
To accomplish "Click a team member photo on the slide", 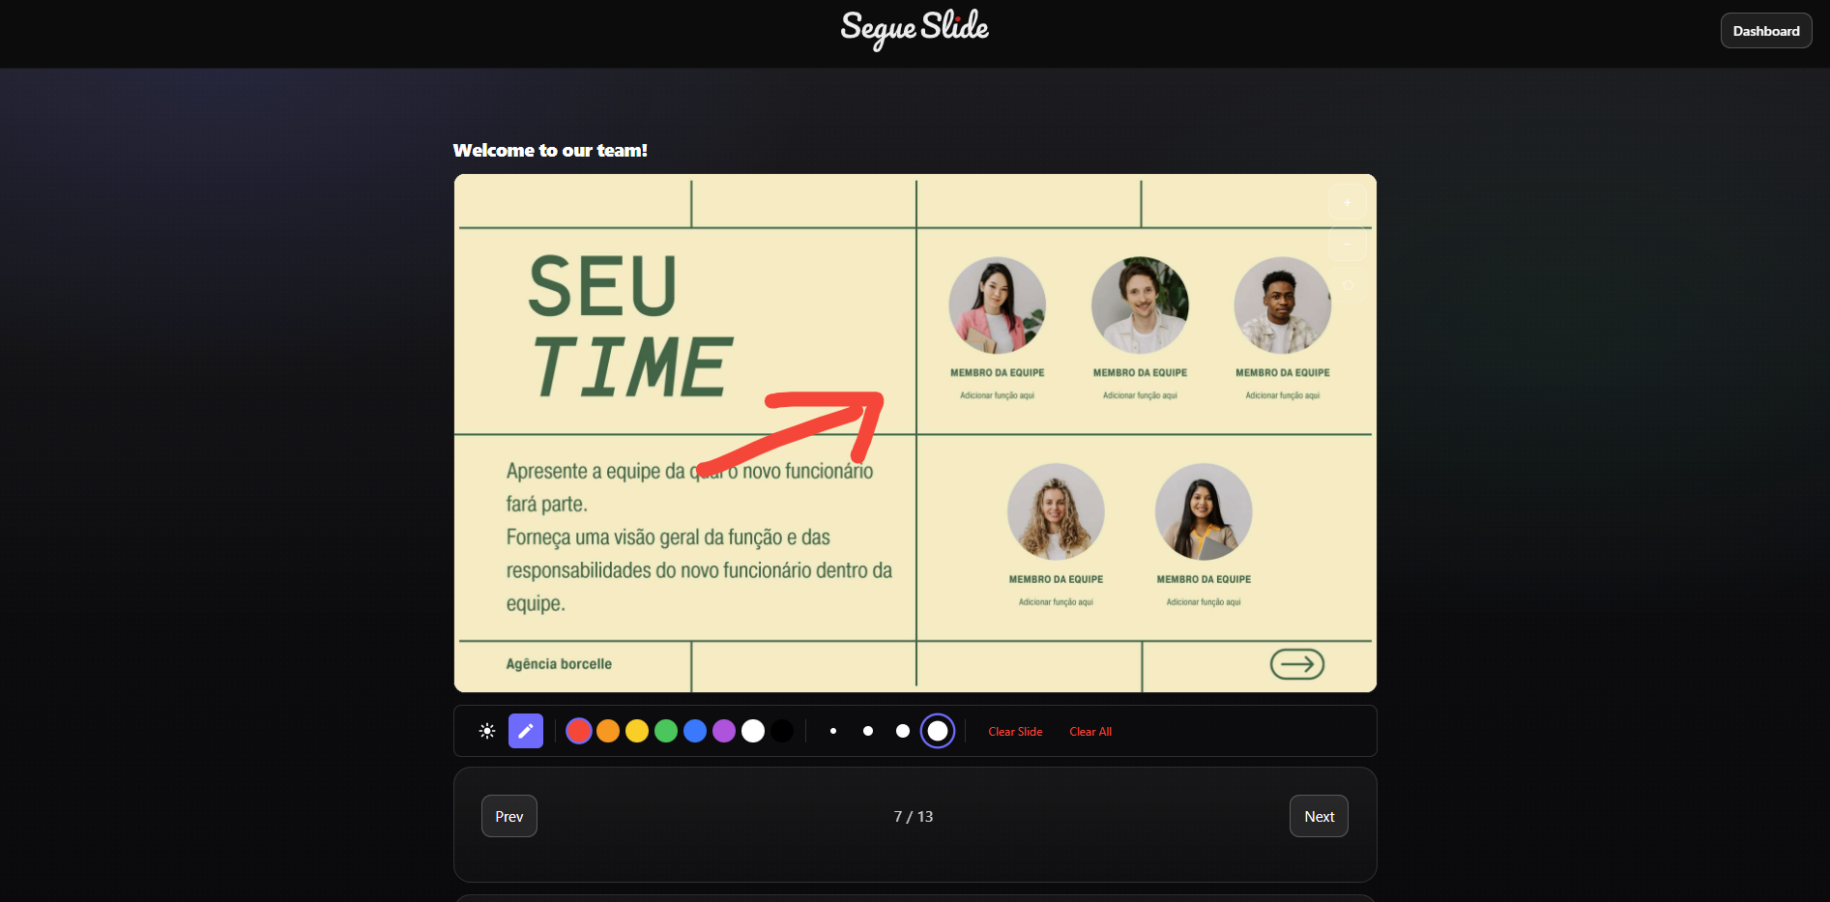I will [x=997, y=305].
